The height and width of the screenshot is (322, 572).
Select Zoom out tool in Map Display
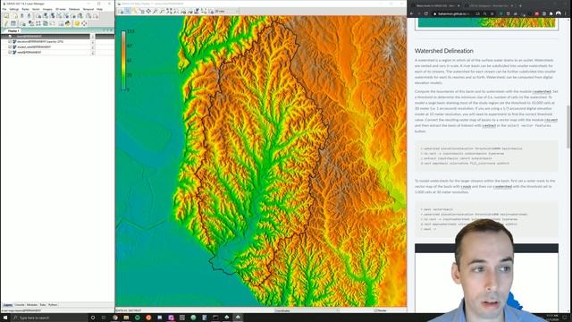tap(162, 12)
